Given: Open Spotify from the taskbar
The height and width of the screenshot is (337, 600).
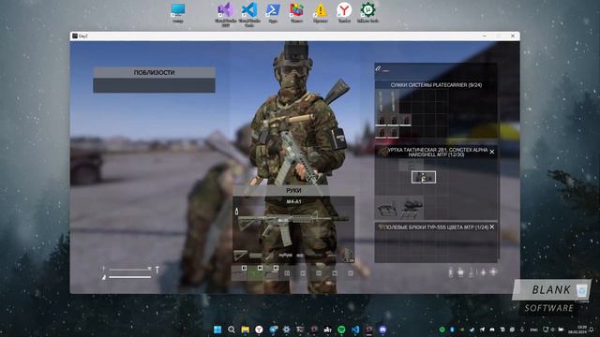Looking at the screenshot, I should (341, 330).
